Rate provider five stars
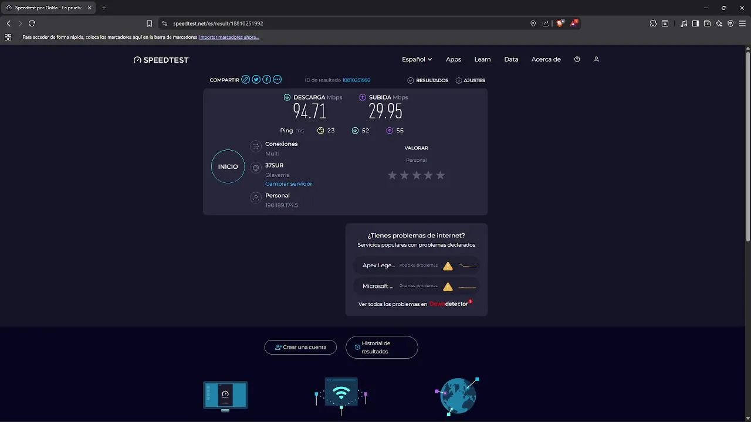The width and height of the screenshot is (751, 422). pyautogui.click(x=440, y=175)
